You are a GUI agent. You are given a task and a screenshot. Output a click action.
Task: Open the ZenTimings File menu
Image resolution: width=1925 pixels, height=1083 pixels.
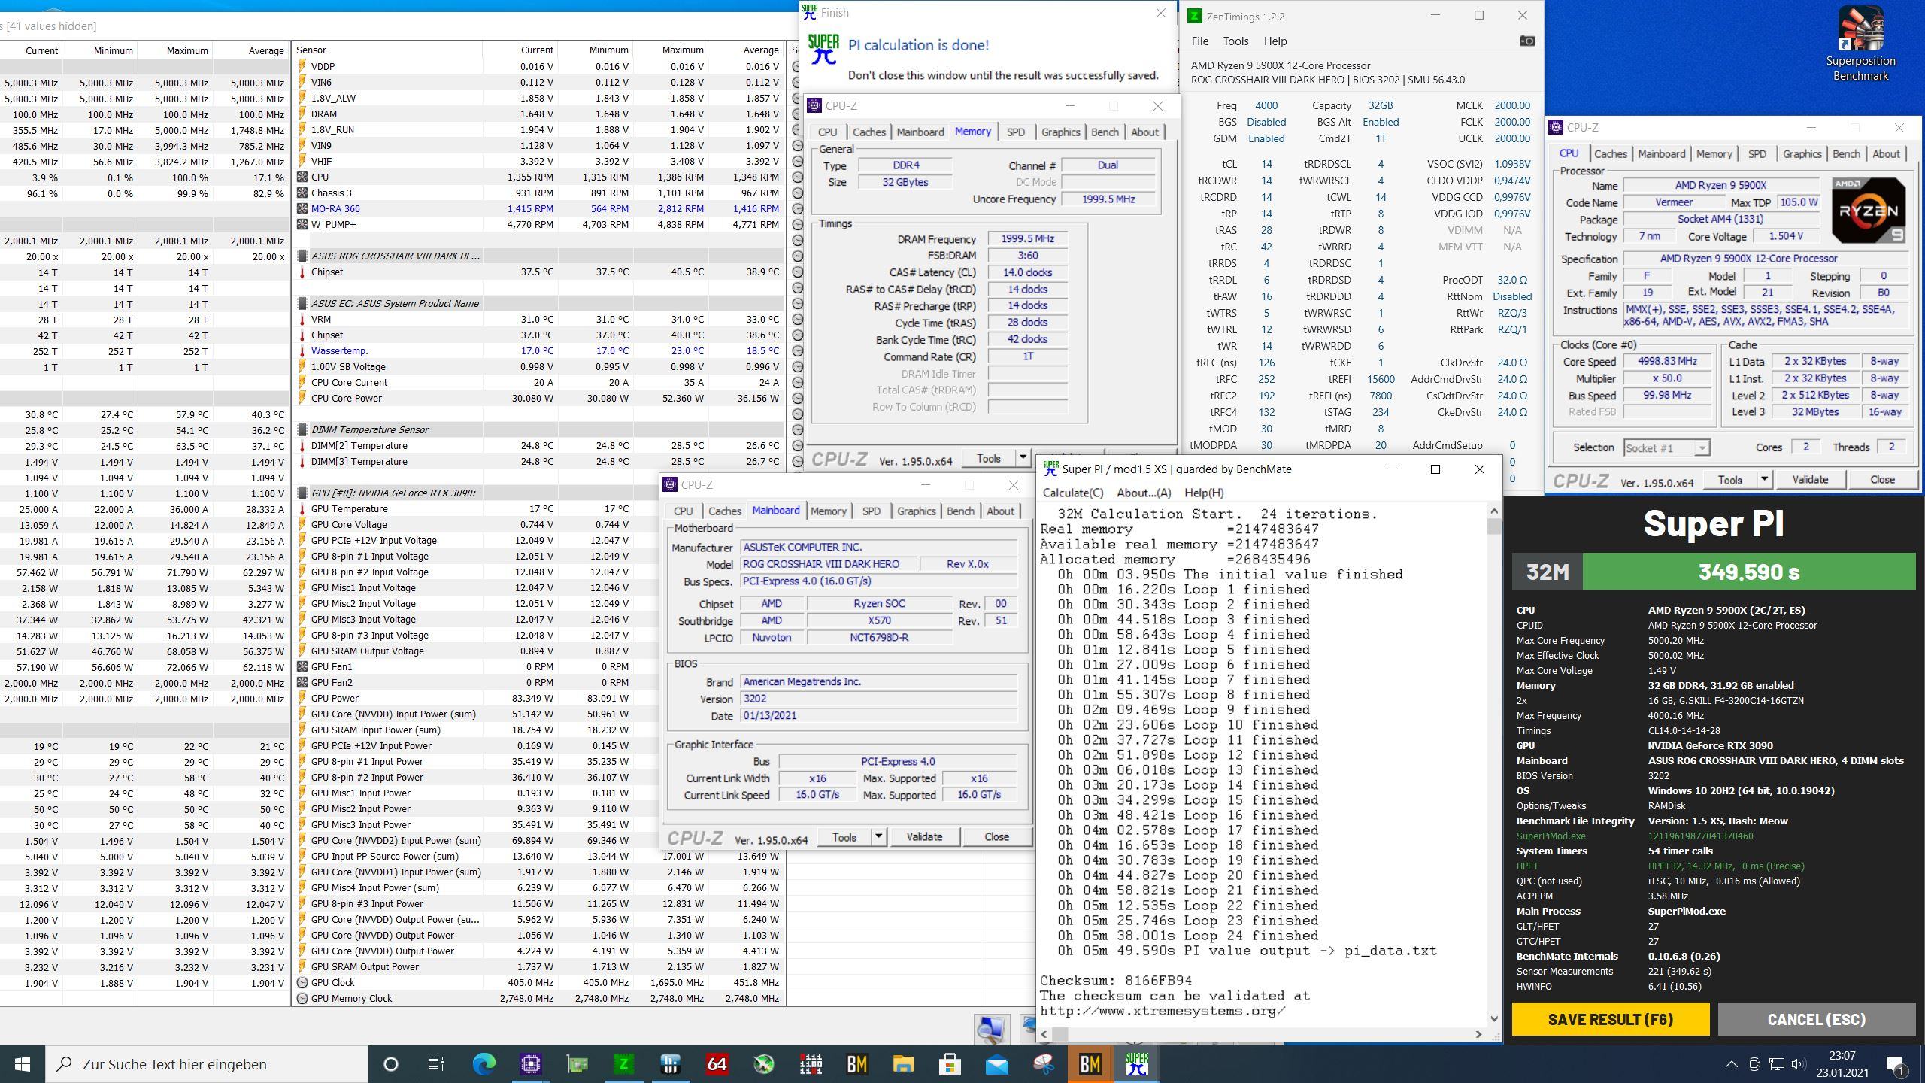tap(1199, 41)
